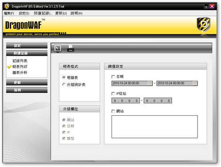Screen dimensions: 221x167
Task: Select IP grouping field radio
Action: 64,132
